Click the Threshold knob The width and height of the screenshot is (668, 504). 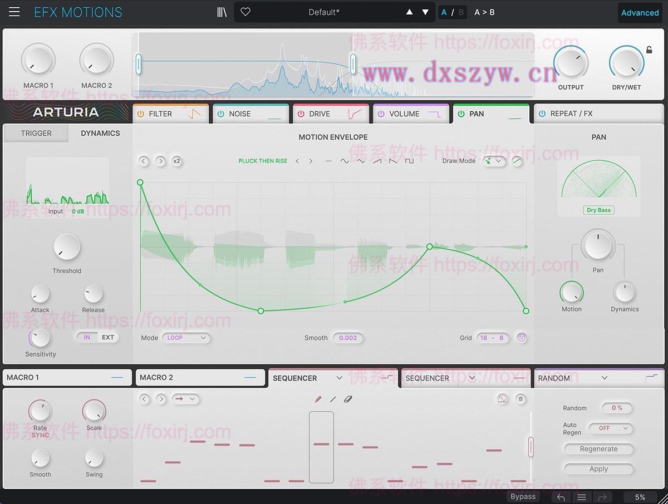click(x=67, y=248)
